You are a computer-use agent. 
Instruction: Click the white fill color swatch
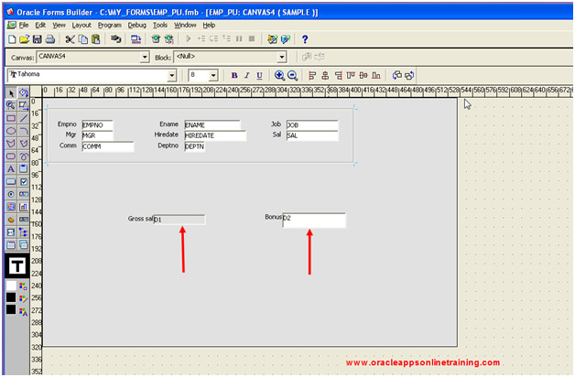click(x=11, y=285)
